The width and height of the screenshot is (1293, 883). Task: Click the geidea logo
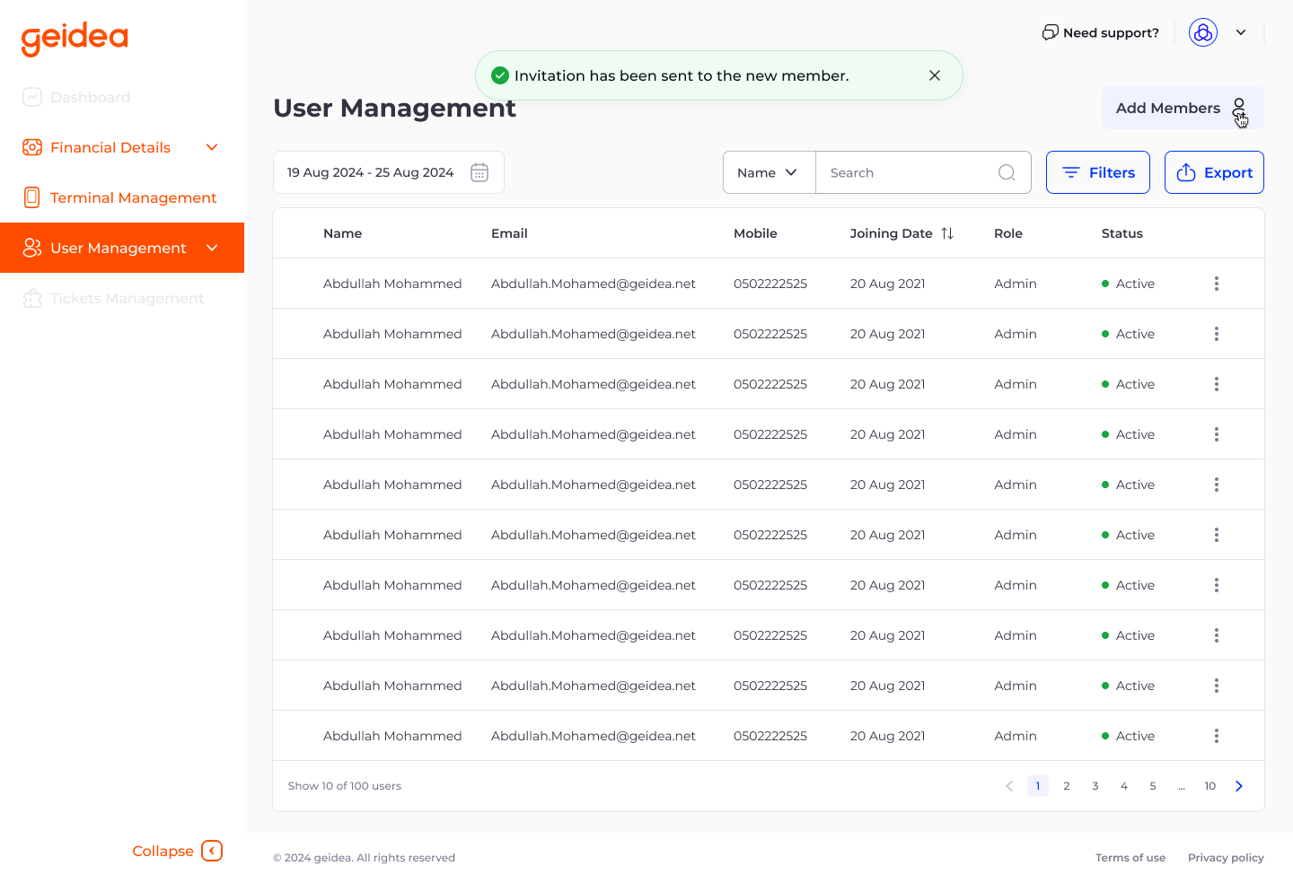(x=75, y=38)
